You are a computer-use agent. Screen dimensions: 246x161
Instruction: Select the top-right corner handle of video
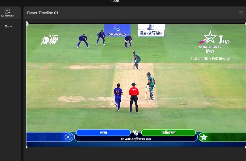(245, 24)
